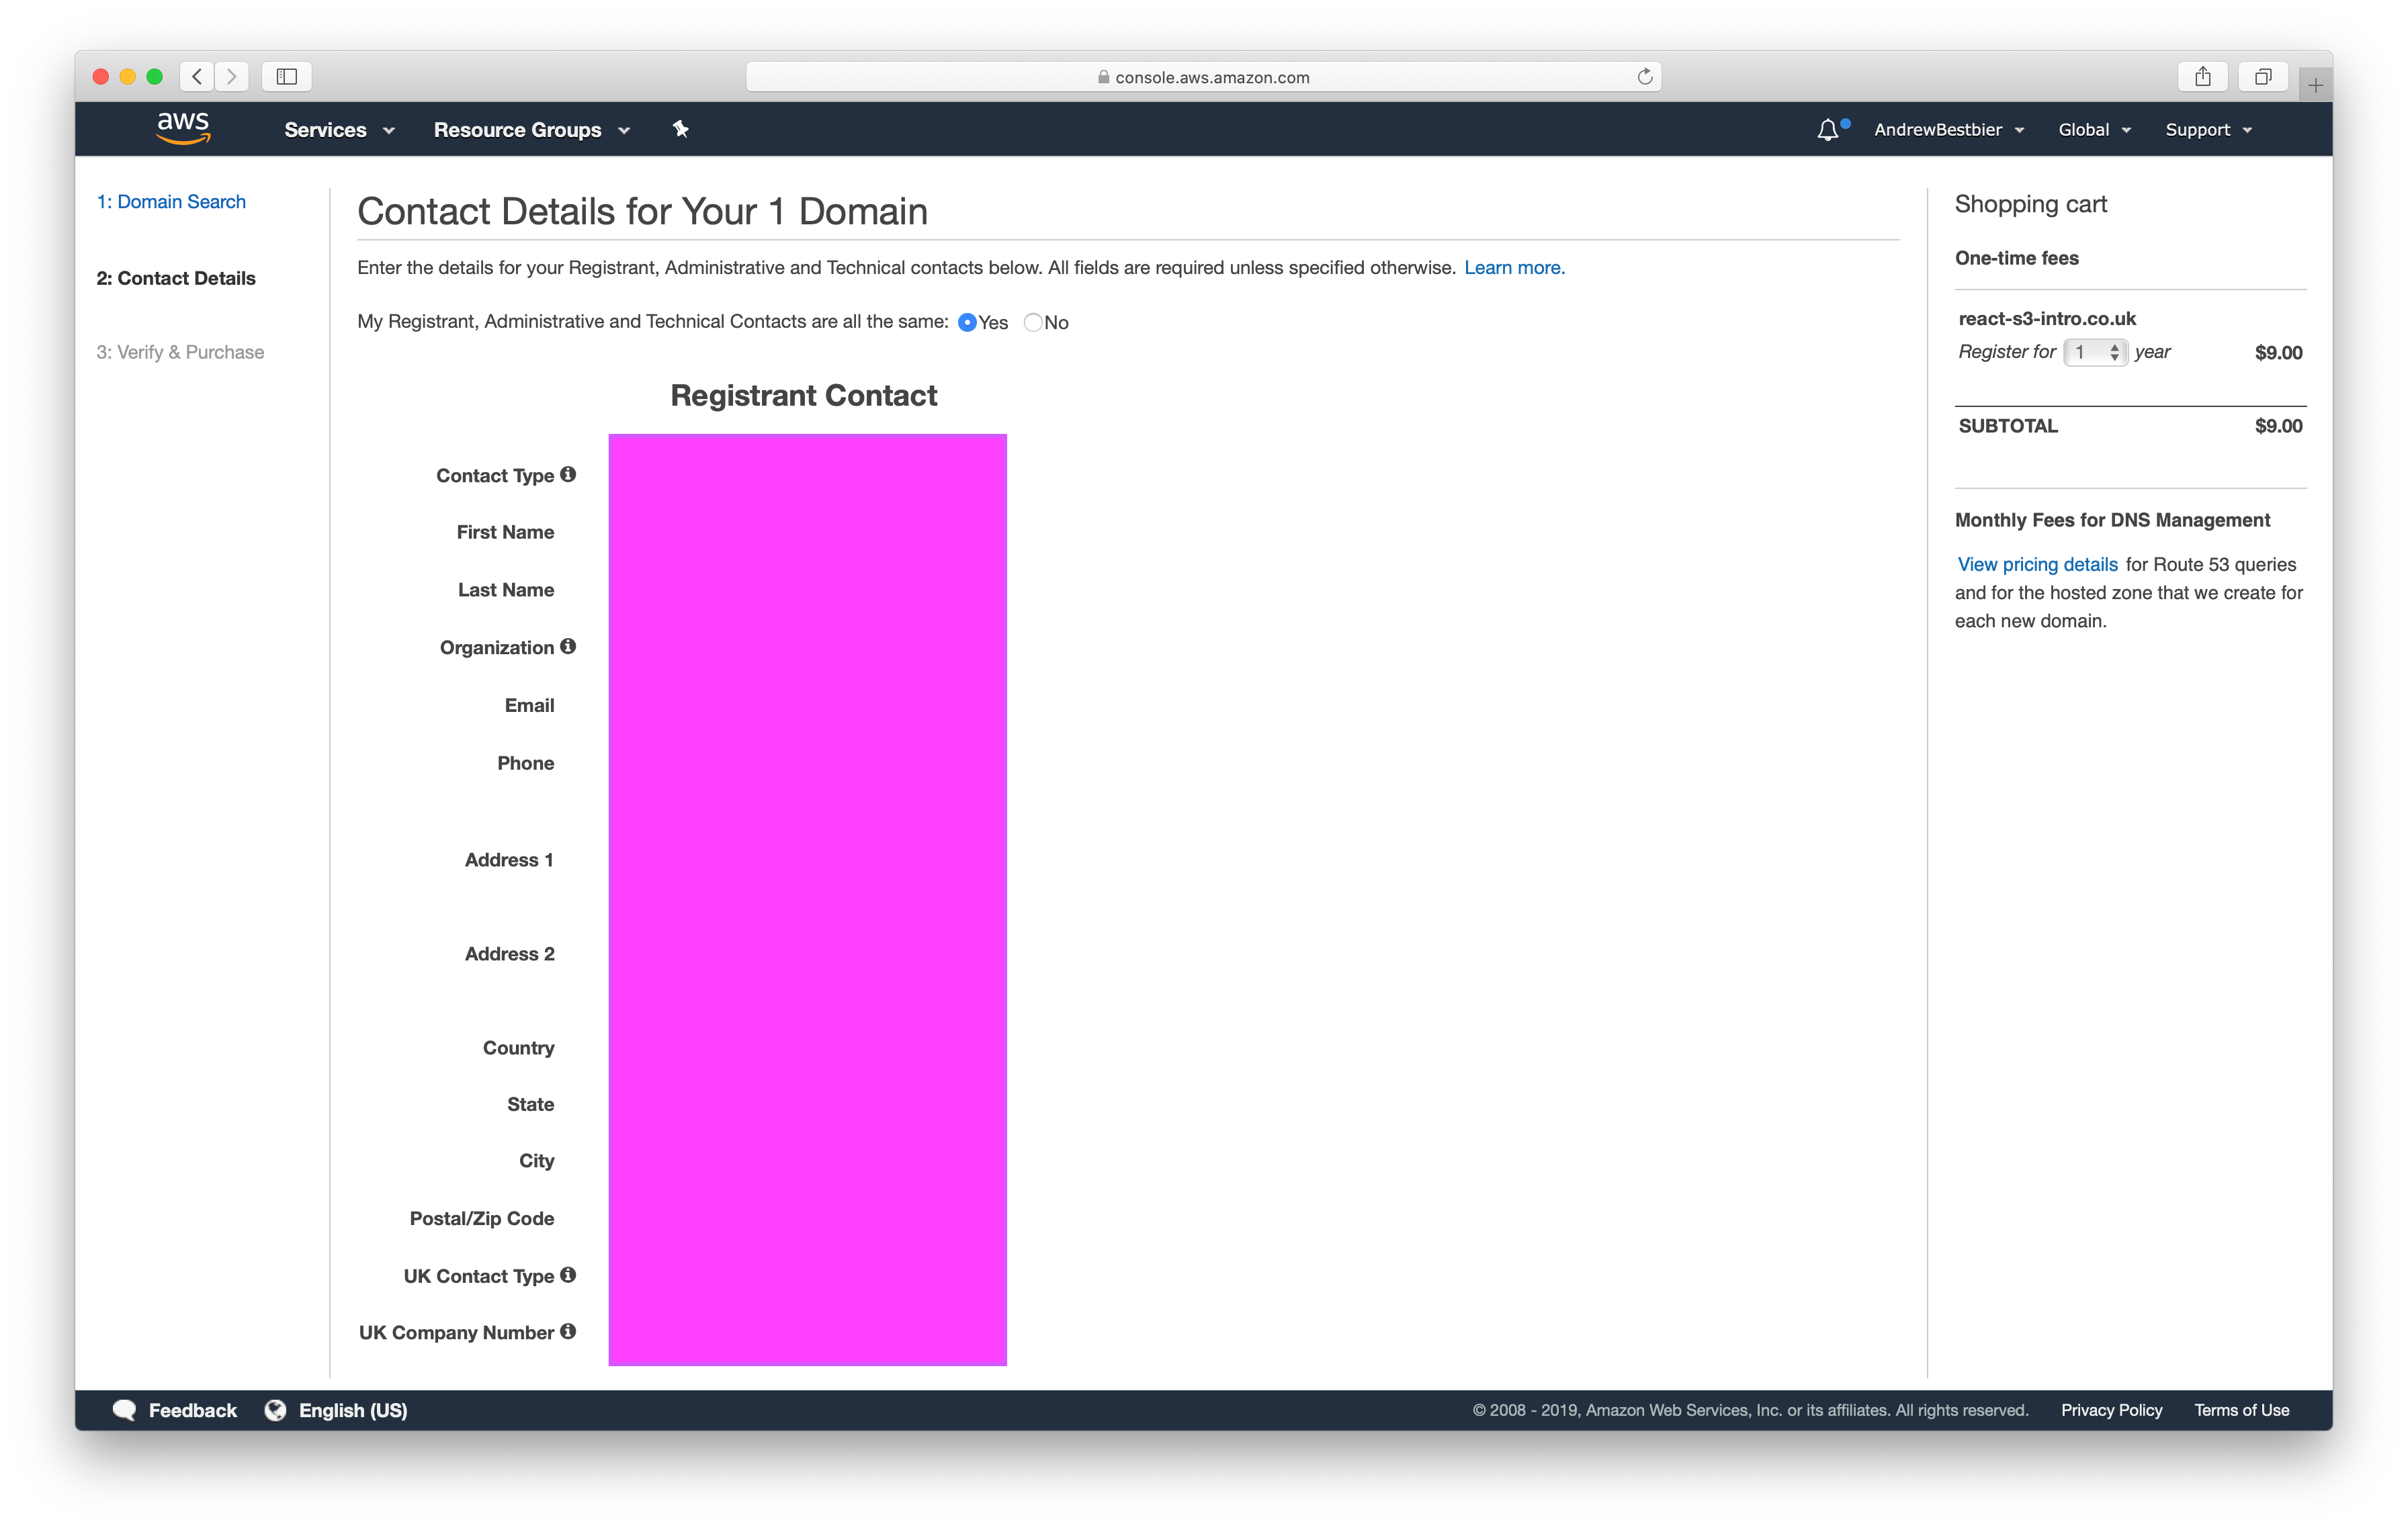Open the Support menu
Image resolution: width=2408 pixels, height=1530 pixels.
pyautogui.click(x=2208, y=130)
